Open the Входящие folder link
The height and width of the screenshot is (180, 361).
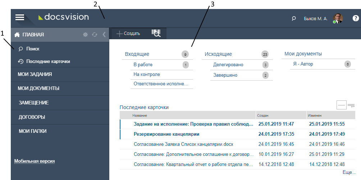pos(137,54)
